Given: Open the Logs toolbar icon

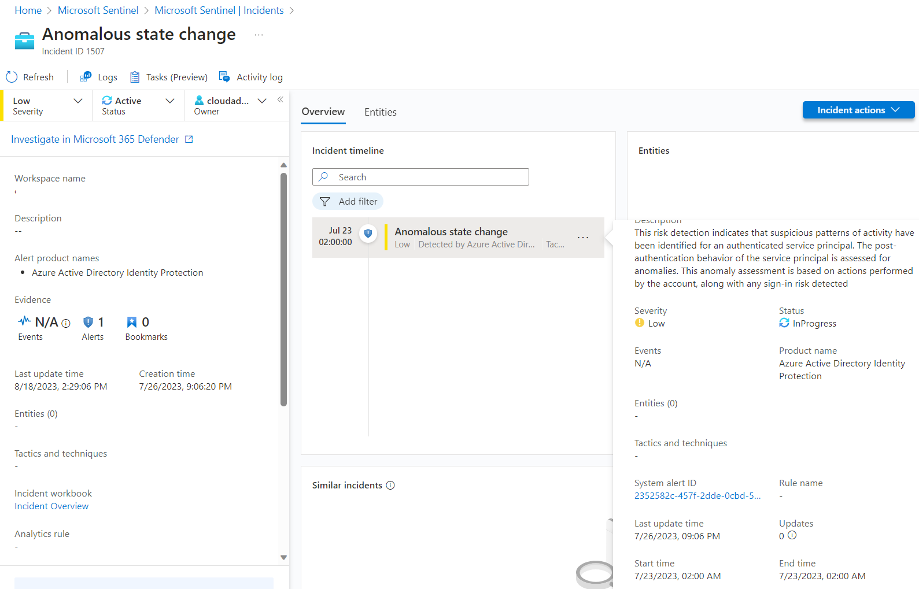Looking at the screenshot, I should point(86,77).
